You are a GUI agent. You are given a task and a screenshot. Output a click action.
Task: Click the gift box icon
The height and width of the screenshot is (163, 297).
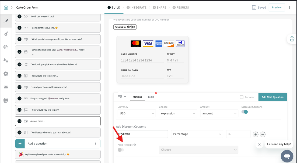pos(292,39)
